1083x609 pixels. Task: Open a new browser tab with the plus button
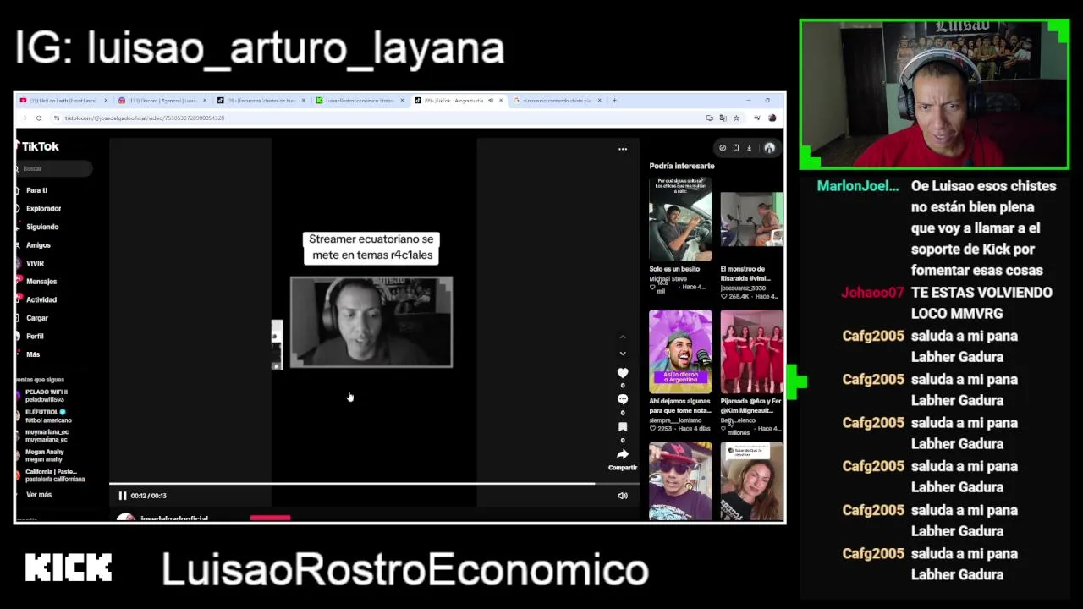click(614, 101)
